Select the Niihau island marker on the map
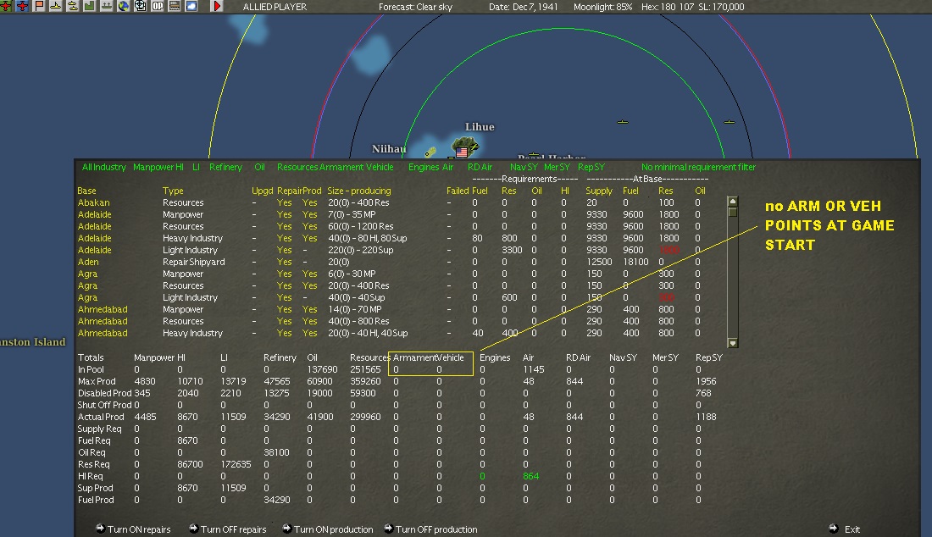 pos(430,152)
